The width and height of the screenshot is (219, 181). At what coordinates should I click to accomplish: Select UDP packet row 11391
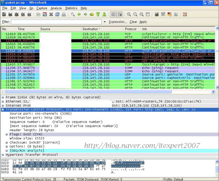(x=108, y=74)
